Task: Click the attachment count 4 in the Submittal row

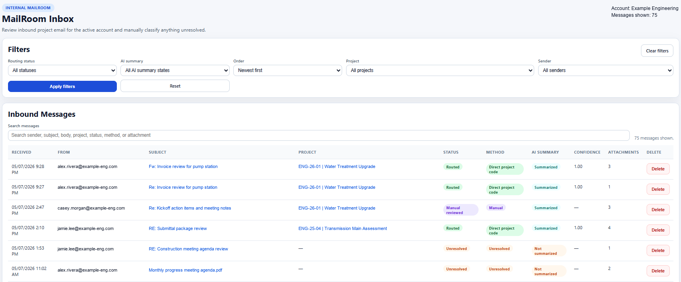Action: tap(609, 228)
